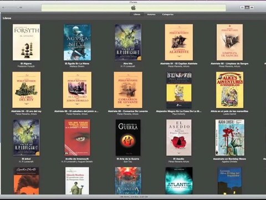This screenshot has height=200, width=266.
Task: Click 'Alatriste 06 - Corsarios De Levante' title
Action: [x=128, y=111]
